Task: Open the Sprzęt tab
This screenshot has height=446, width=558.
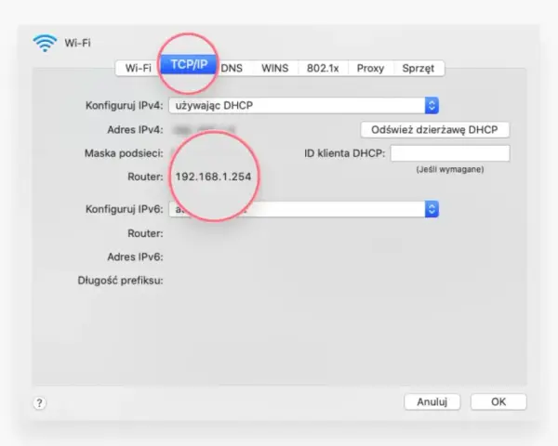Action: tap(418, 68)
